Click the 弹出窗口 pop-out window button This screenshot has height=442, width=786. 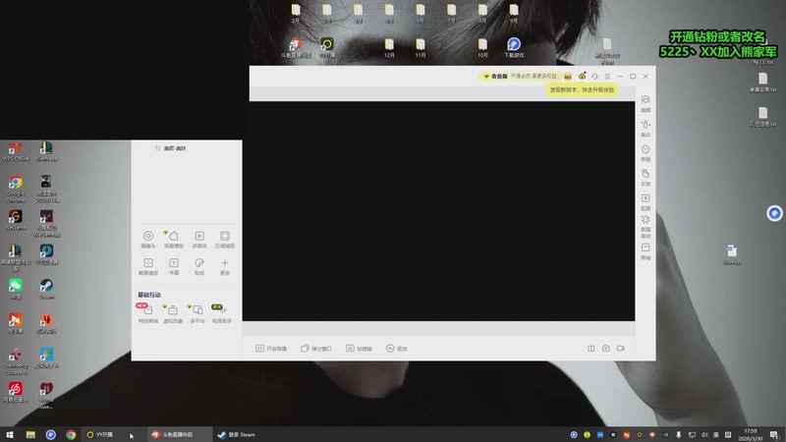point(315,349)
